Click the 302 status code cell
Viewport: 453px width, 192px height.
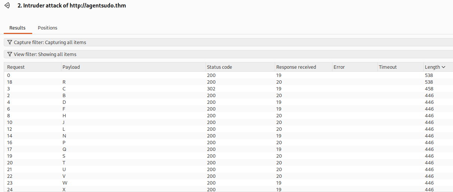(x=211, y=89)
